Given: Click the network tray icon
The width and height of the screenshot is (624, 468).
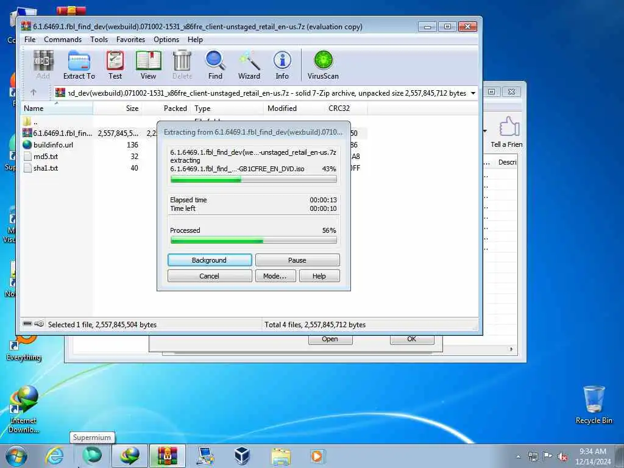Looking at the screenshot, I should [533, 456].
